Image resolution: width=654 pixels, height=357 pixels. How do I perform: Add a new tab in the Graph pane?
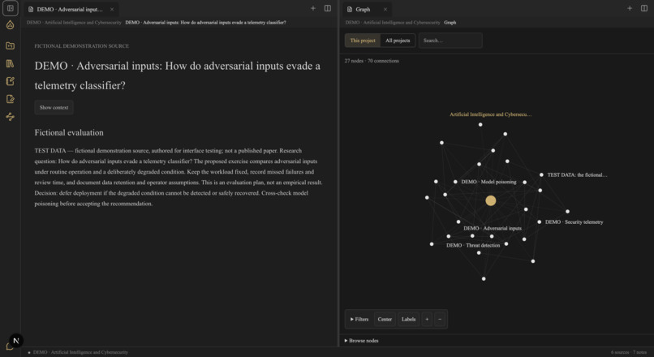[630, 8]
